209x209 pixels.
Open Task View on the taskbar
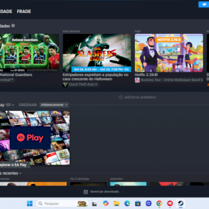(x=95, y=203)
